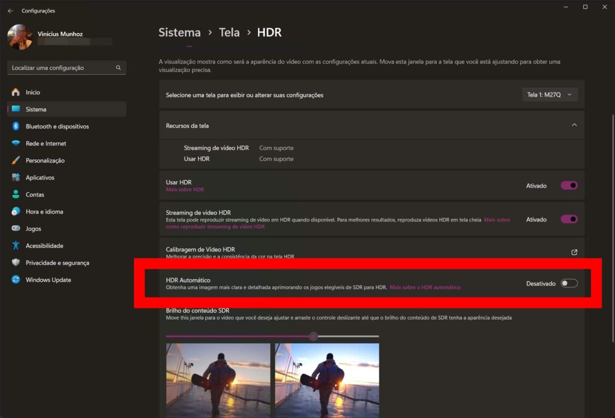Turn off Streaming de vídeo HDR
Viewport: 615px width, 418px height.
(x=568, y=219)
